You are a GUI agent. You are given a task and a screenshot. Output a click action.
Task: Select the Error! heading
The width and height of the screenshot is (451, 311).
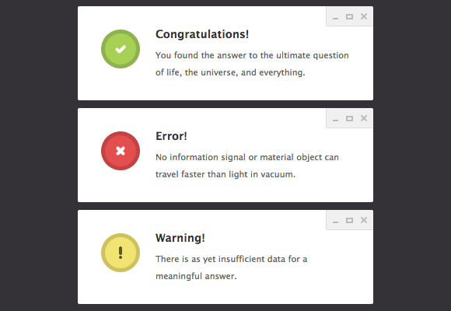tap(171, 136)
